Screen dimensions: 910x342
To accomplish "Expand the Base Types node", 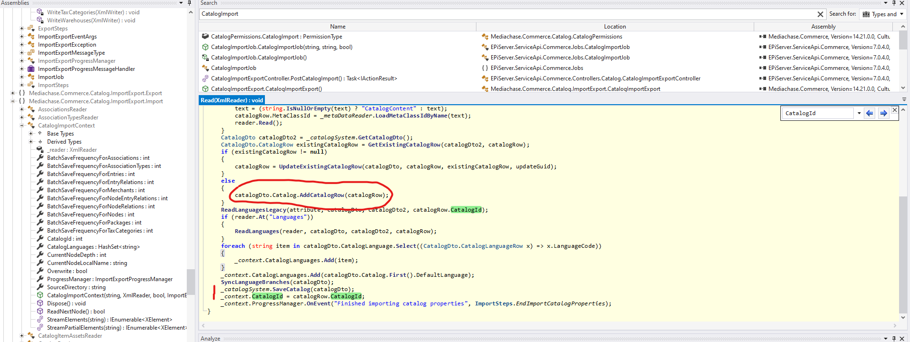I will point(31,134).
